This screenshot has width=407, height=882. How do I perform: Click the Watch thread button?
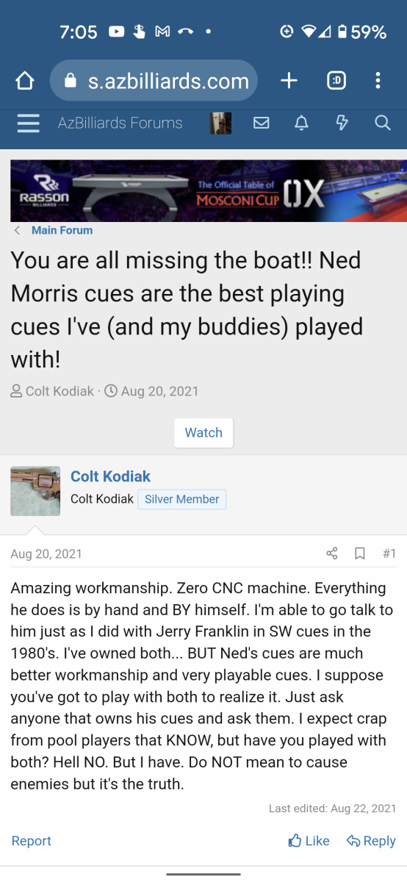[203, 433]
